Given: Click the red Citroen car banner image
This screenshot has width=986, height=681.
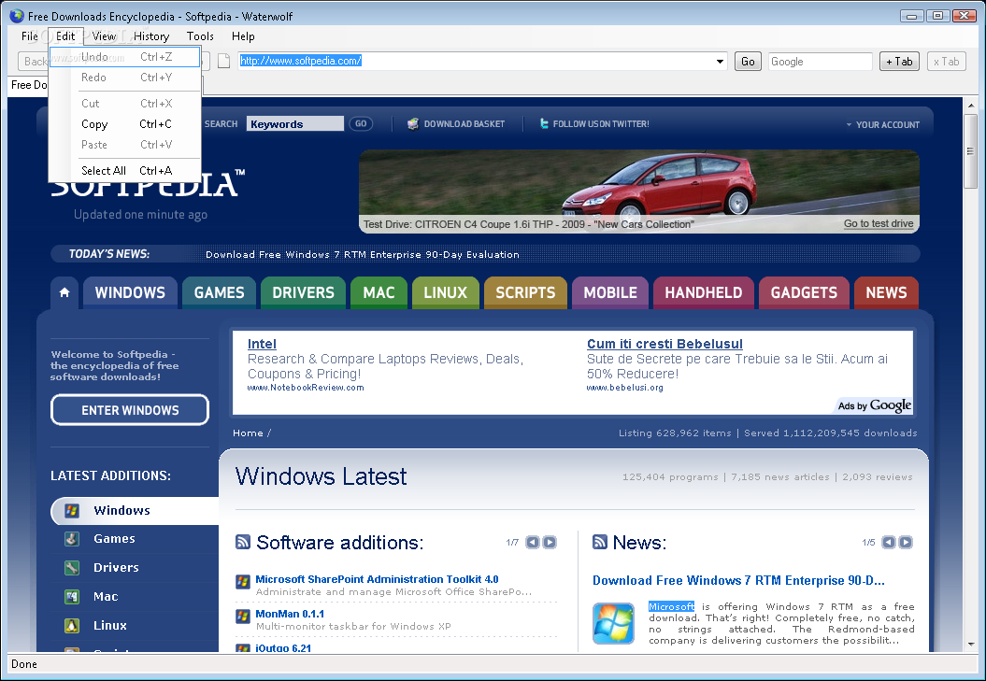Looking at the screenshot, I should [639, 192].
